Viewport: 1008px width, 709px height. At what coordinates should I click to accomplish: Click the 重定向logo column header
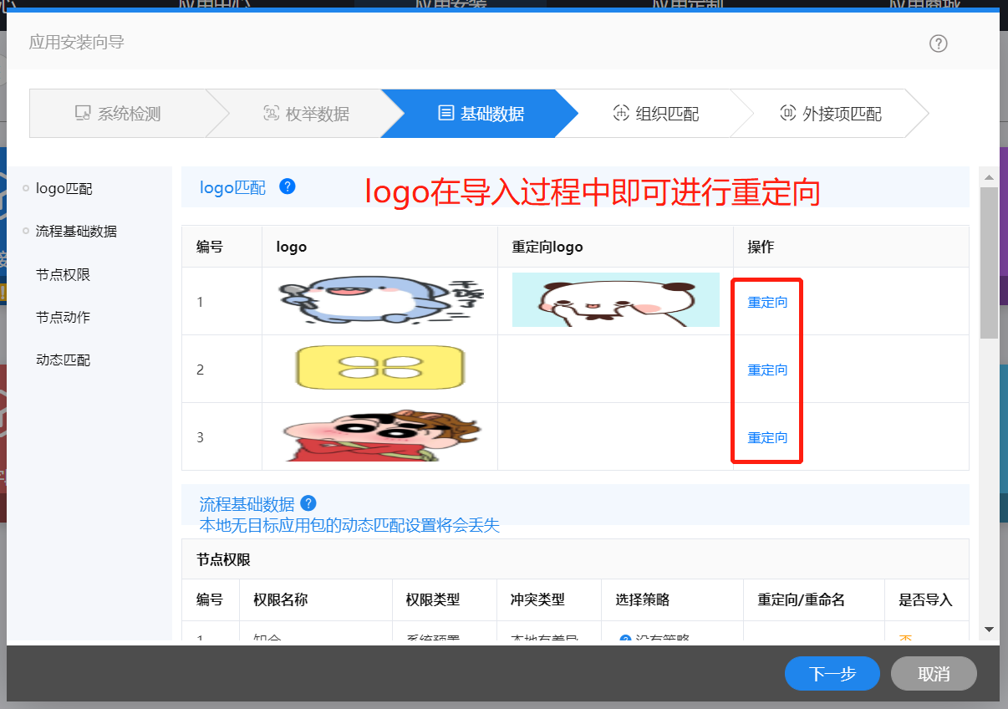(x=547, y=247)
